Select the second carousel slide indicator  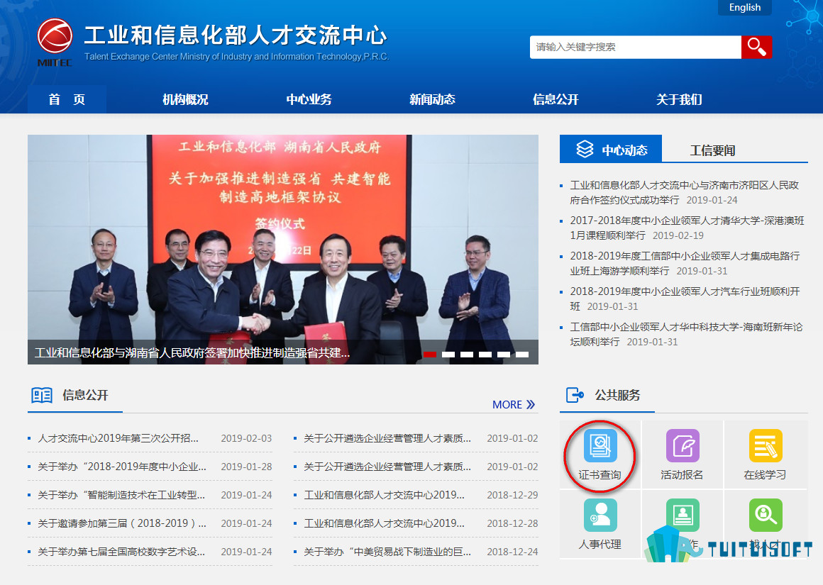448,355
